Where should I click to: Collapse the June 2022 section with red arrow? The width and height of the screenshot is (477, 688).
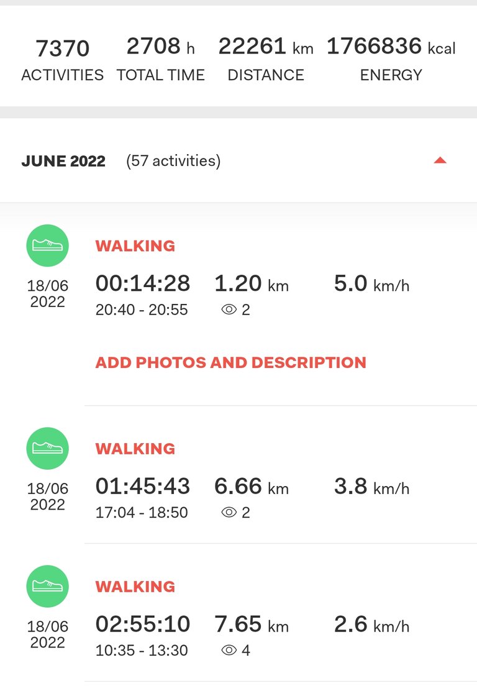coord(440,160)
